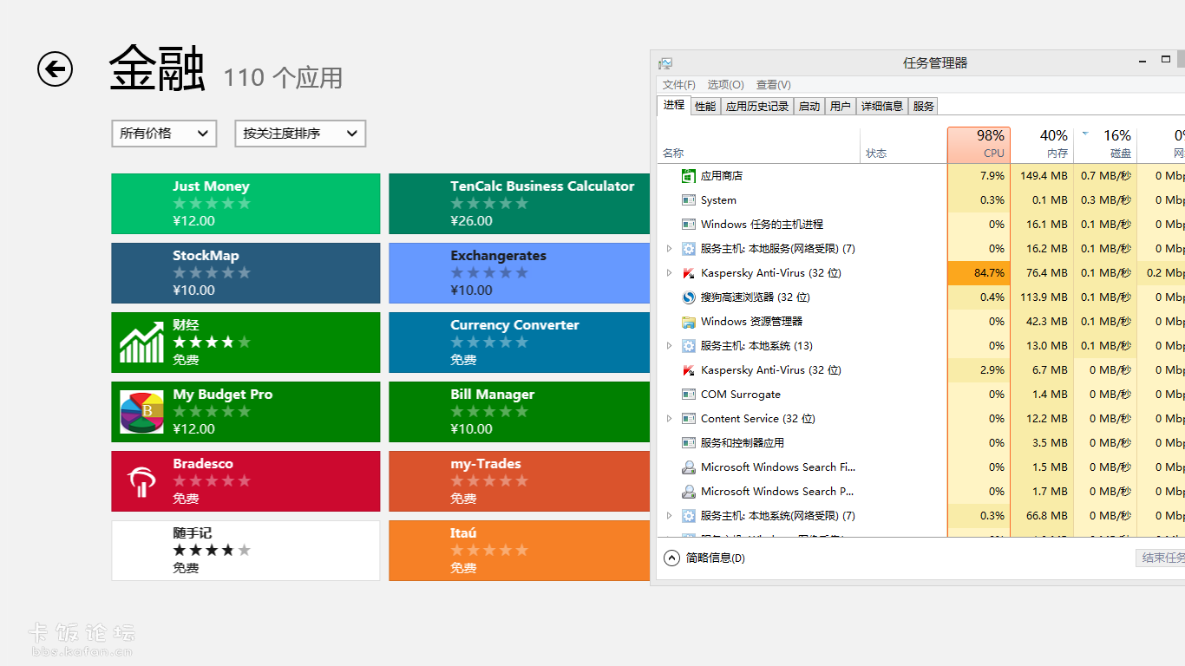Screen dimensions: 1185x666
Task: Expand the Content Service (32 位) process
Action: 669,418
